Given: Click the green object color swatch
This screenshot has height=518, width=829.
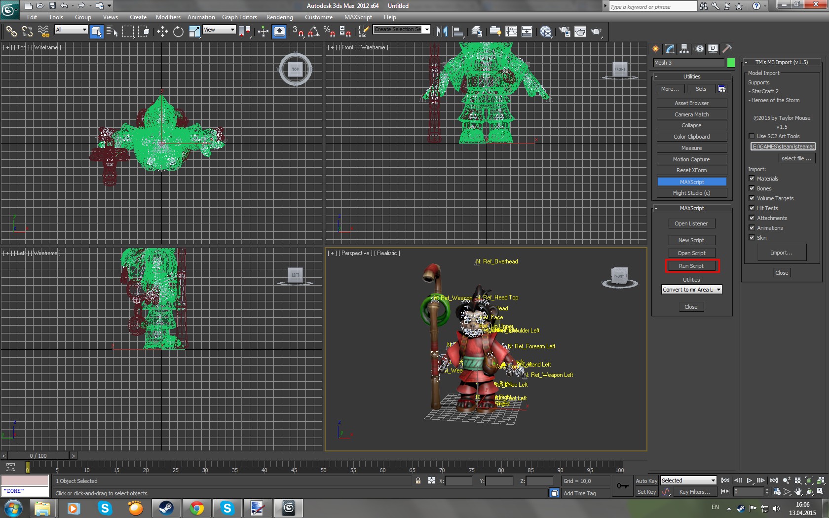Looking at the screenshot, I should tap(731, 63).
